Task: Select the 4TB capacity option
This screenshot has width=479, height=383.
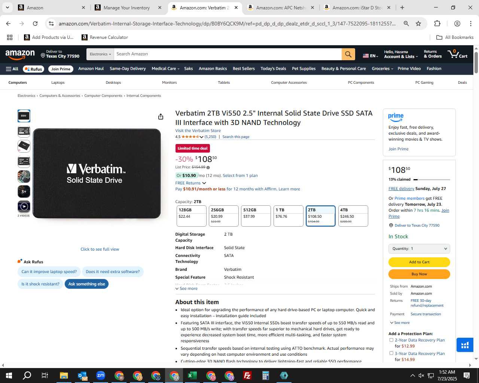Action: coord(353,216)
